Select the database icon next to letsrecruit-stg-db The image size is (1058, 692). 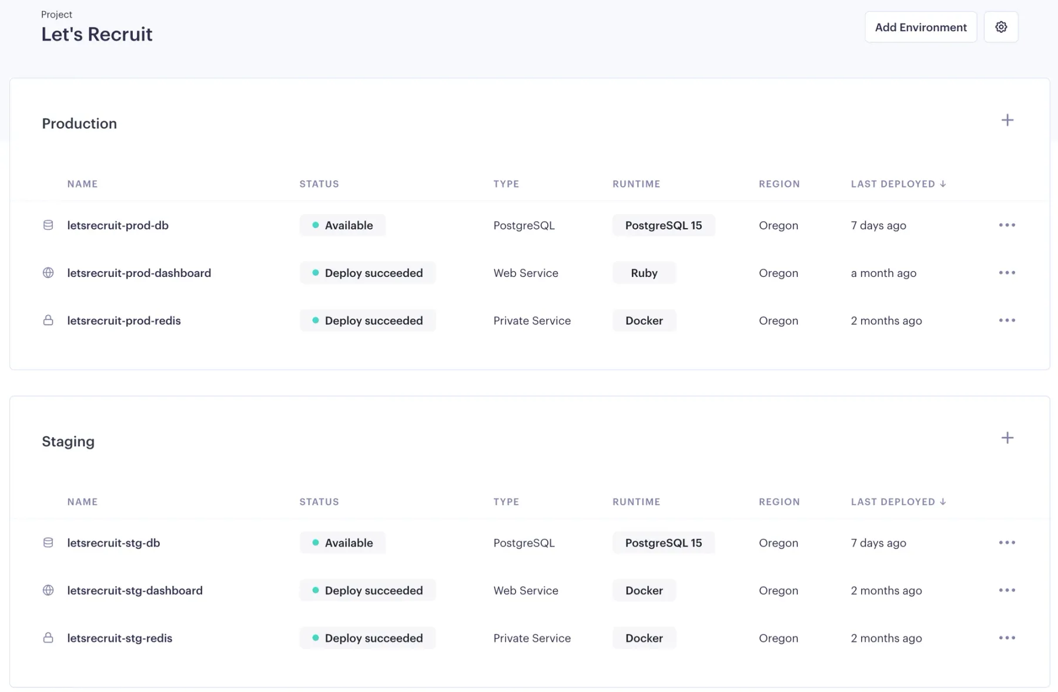click(x=48, y=543)
